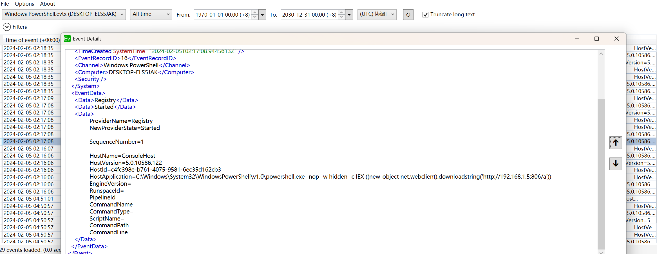Decrease the To date value
Viewport: 657px width, 254px height.
click(x=341, y=17)
